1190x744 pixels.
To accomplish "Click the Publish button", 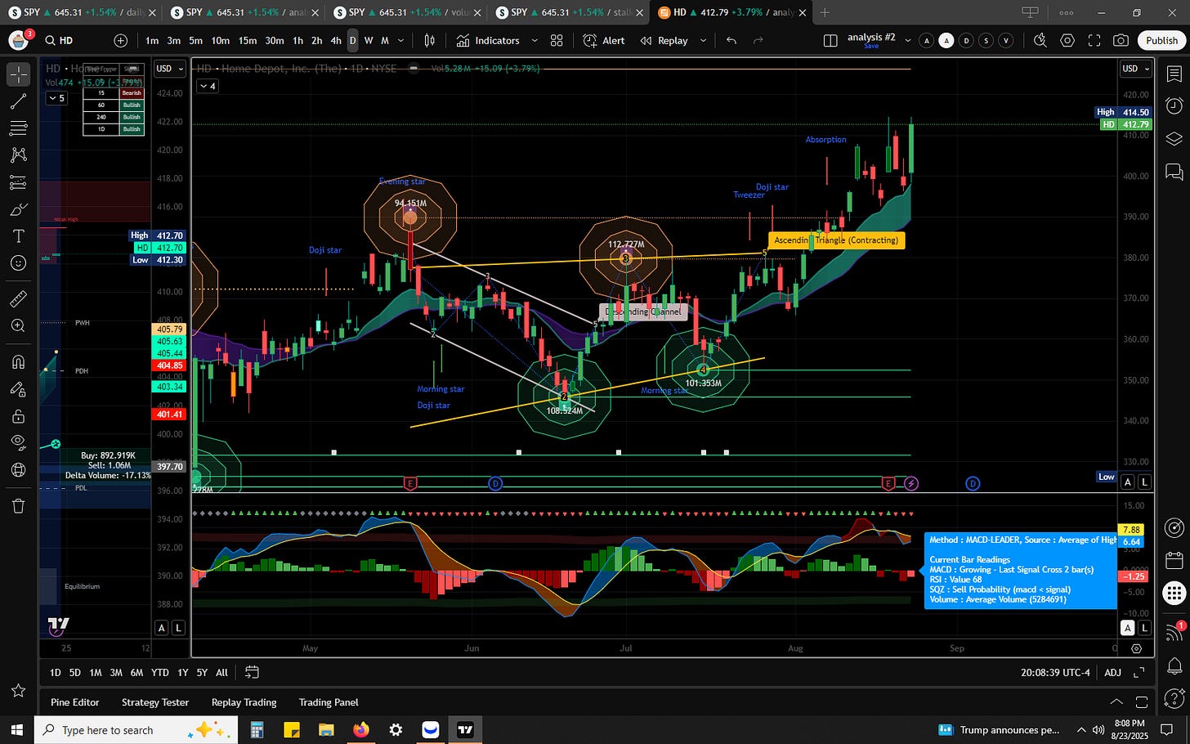I will point(1161,40).
